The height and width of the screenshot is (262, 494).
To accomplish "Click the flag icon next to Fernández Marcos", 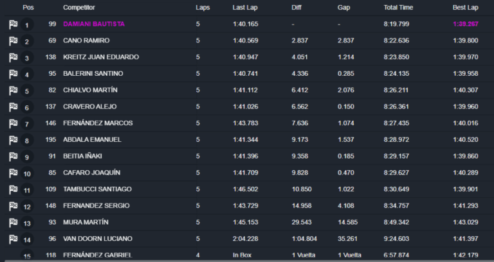I will pyautogui.click(x=14, y=123).
